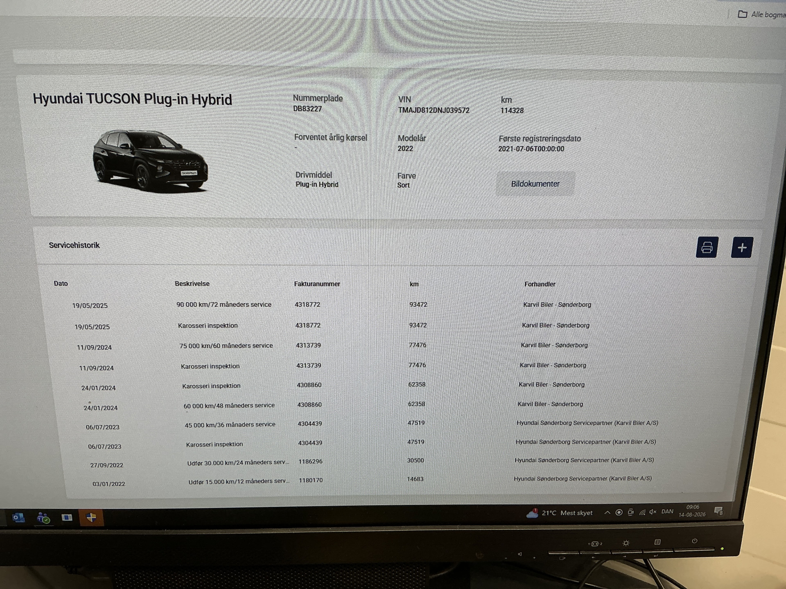Click the Beskrivelse column header
This screenshot has height=589, width=786.
[x=192, y=283]
